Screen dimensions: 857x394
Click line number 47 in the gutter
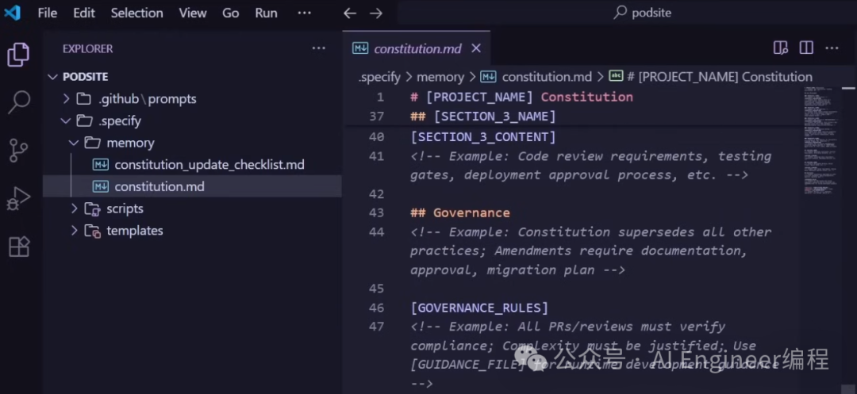[x=376, y=327]
